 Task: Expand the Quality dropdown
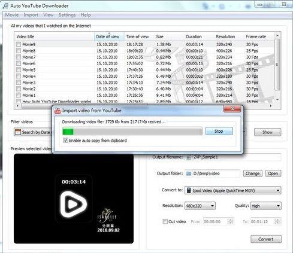(278, 206)
